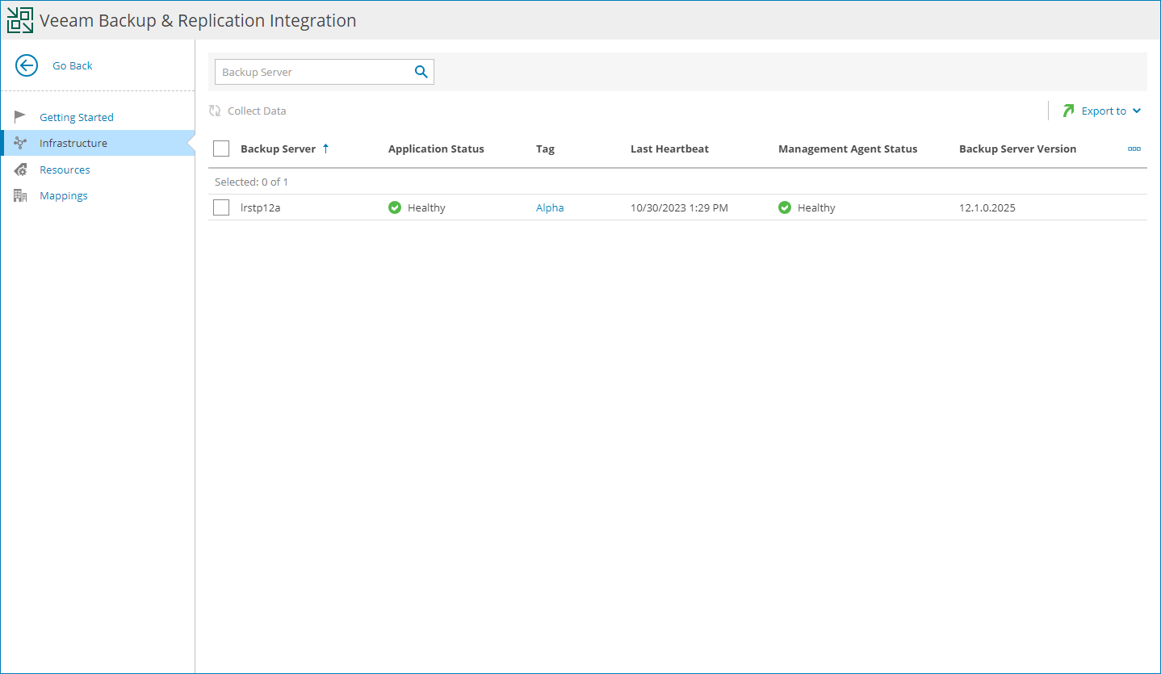This screenshot has width=1161, height=674.
Task: Open the Alpha tag link
Action: point(550,207)
